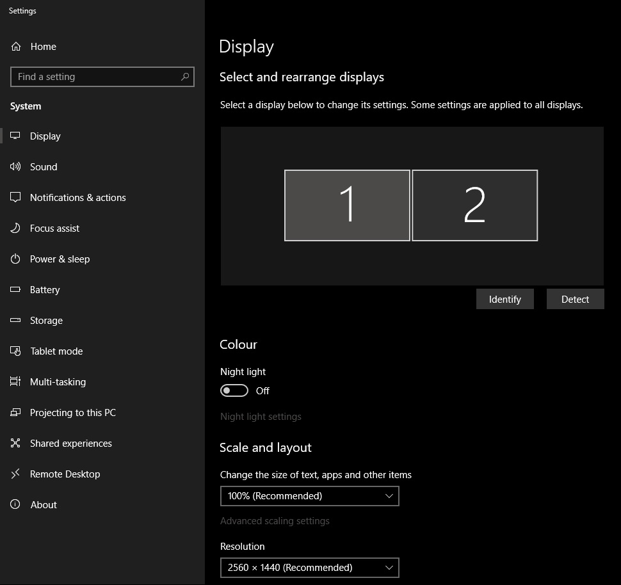Open the Resolution 2560 × 1440 dropdown
The width and height of the screenshot is (621, 585).
(x=309, y=568)
